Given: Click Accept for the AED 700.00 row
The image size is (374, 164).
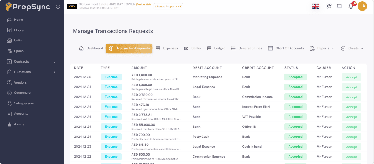Looking at the screenshot, I should (x=352, y=137).
